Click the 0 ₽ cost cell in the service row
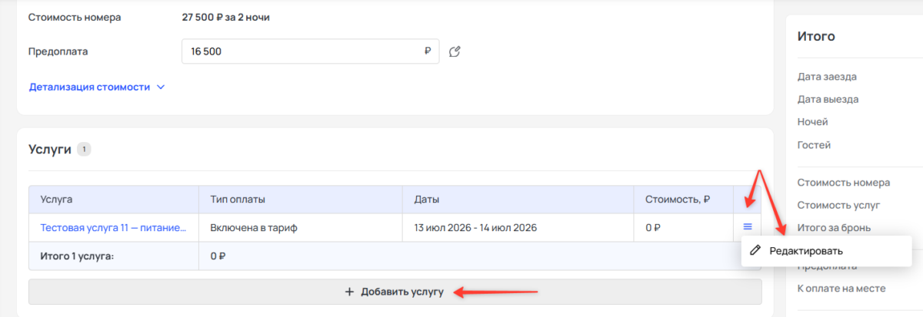 pyautogui.click(x=684, y=227)
